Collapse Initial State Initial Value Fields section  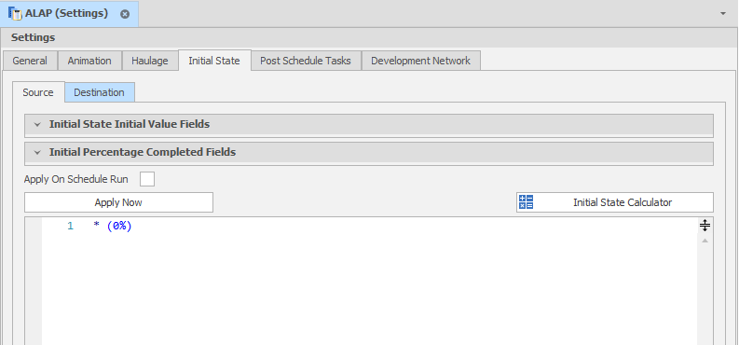(37, 125)
